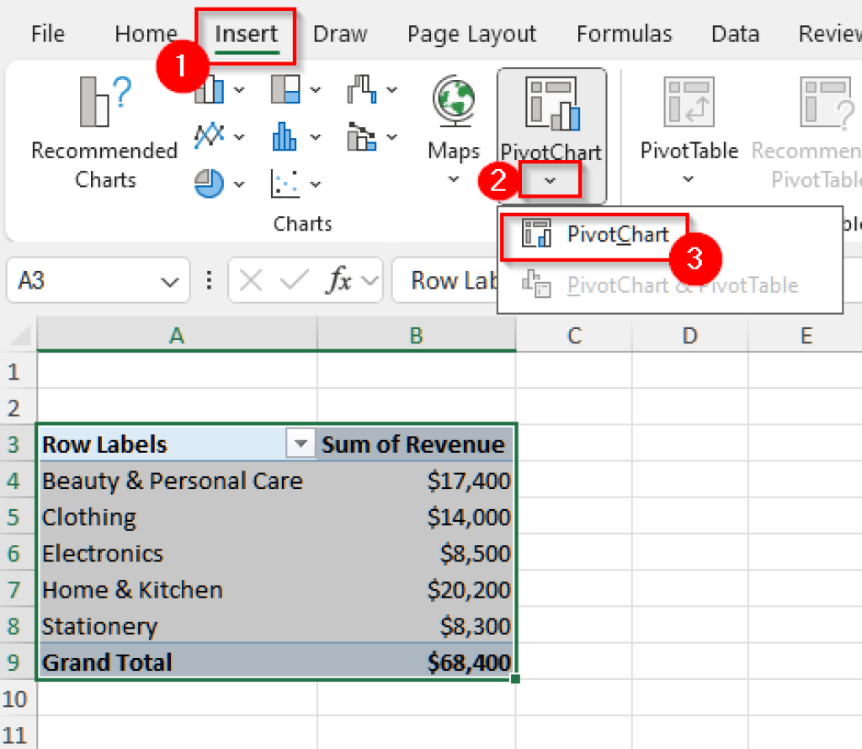Expand the pie chart dropdown arrow
This screenshot has width=862, height=749.
click(239, 183)
